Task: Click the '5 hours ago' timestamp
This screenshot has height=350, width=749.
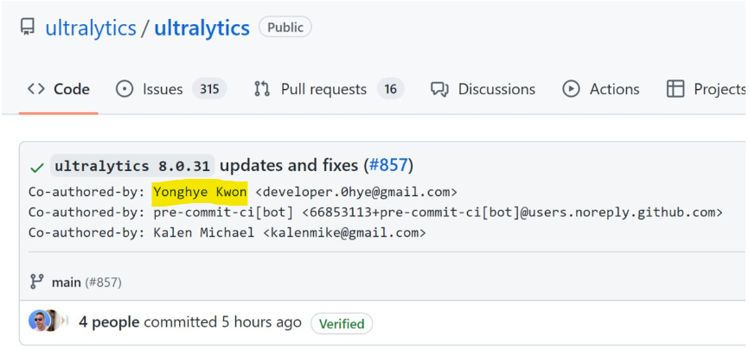Action: click(262, 322)
